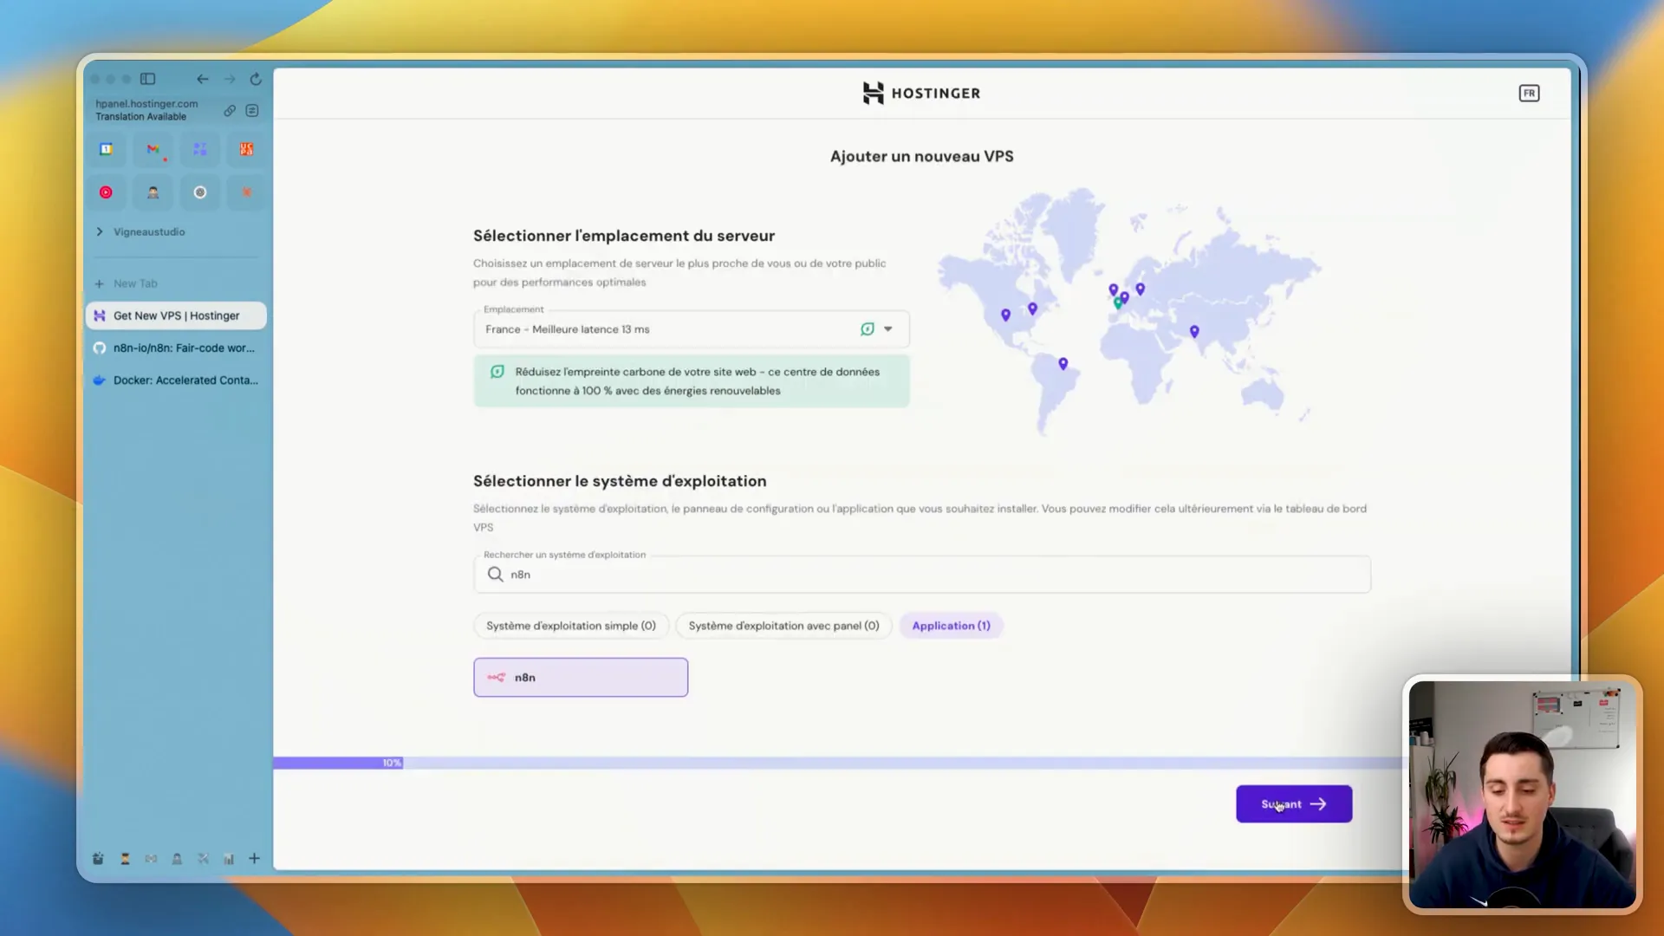Reload the page with the refresh icon
Viewport: 1664px width, 936px height.
pyautogui.click(x=256, y=79)
